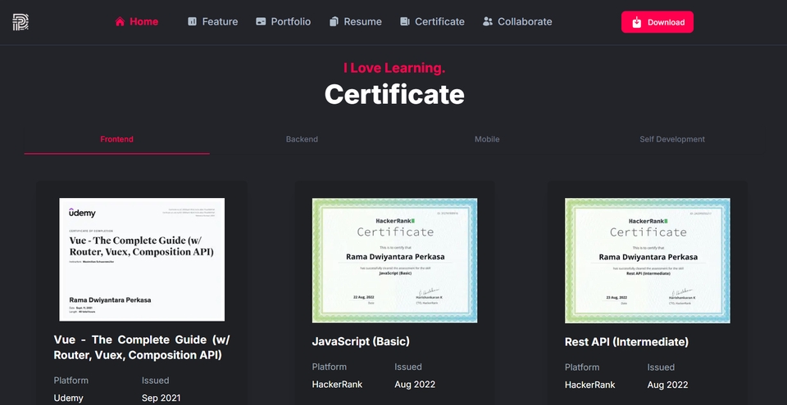Click the pink Download button
This screenshot has width=787, height=405.
(x=657, y=22)
